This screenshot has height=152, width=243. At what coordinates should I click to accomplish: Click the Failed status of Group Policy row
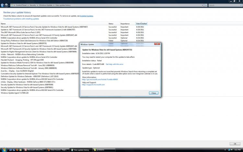pos(111,41)
